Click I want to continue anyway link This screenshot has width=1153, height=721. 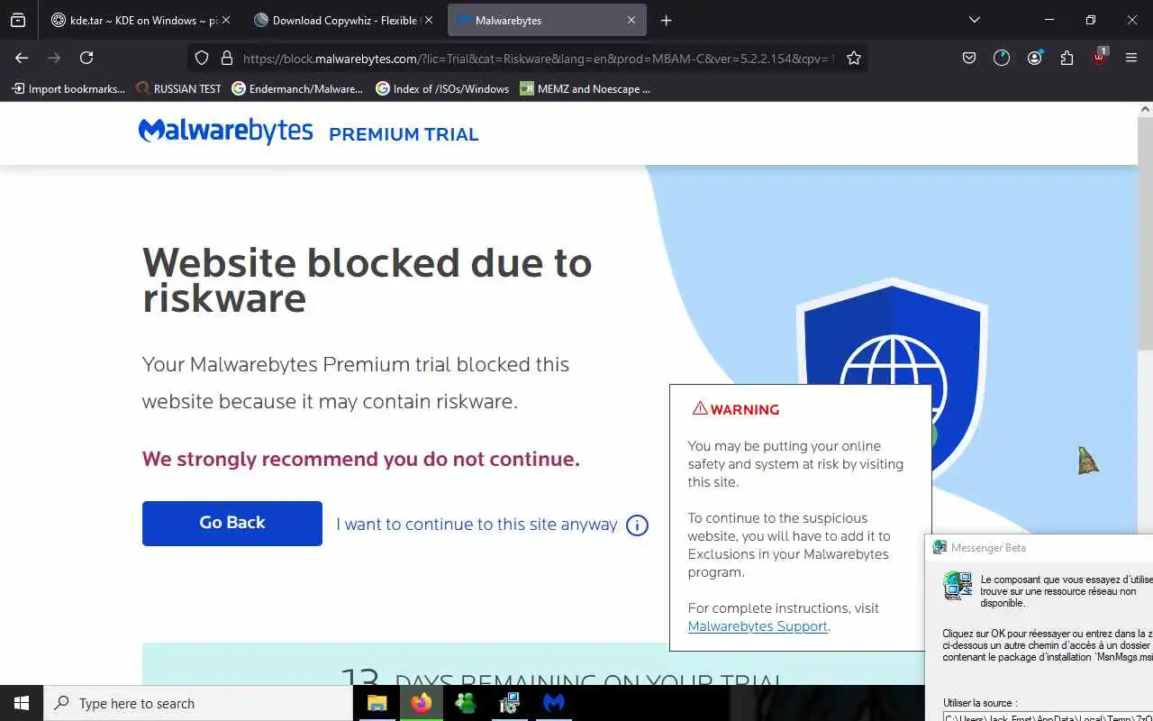(x=477, y=525)
